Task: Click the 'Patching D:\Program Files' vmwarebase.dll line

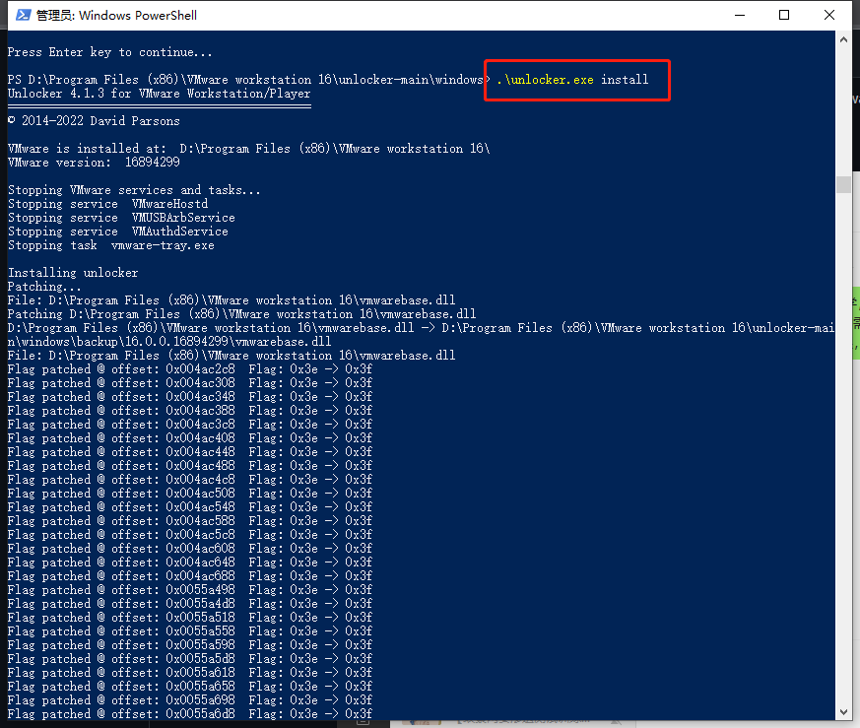Action: tap(242, 314)
